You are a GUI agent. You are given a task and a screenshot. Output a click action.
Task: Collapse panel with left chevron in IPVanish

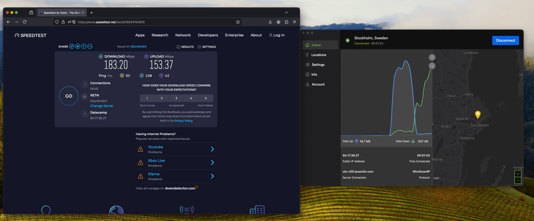(432, 66)
